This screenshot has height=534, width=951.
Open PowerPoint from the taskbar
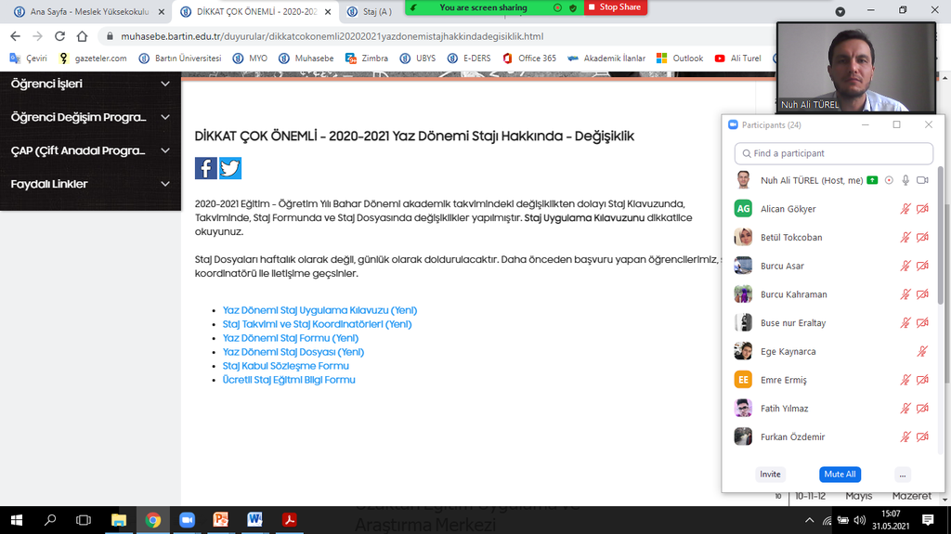(221, 520)
